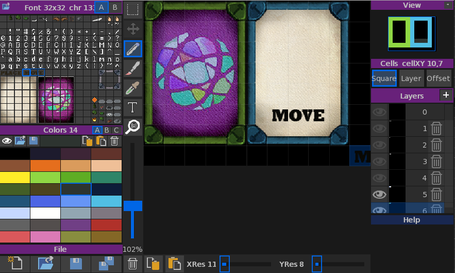Toggle the eye icon in Colors panel
The height and width of the screenshot is (273, 455).
pyautogui.click(x=7, y=141)
